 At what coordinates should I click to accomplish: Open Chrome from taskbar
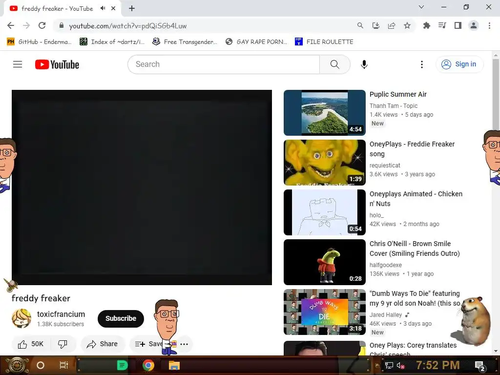tap(148, 365)
